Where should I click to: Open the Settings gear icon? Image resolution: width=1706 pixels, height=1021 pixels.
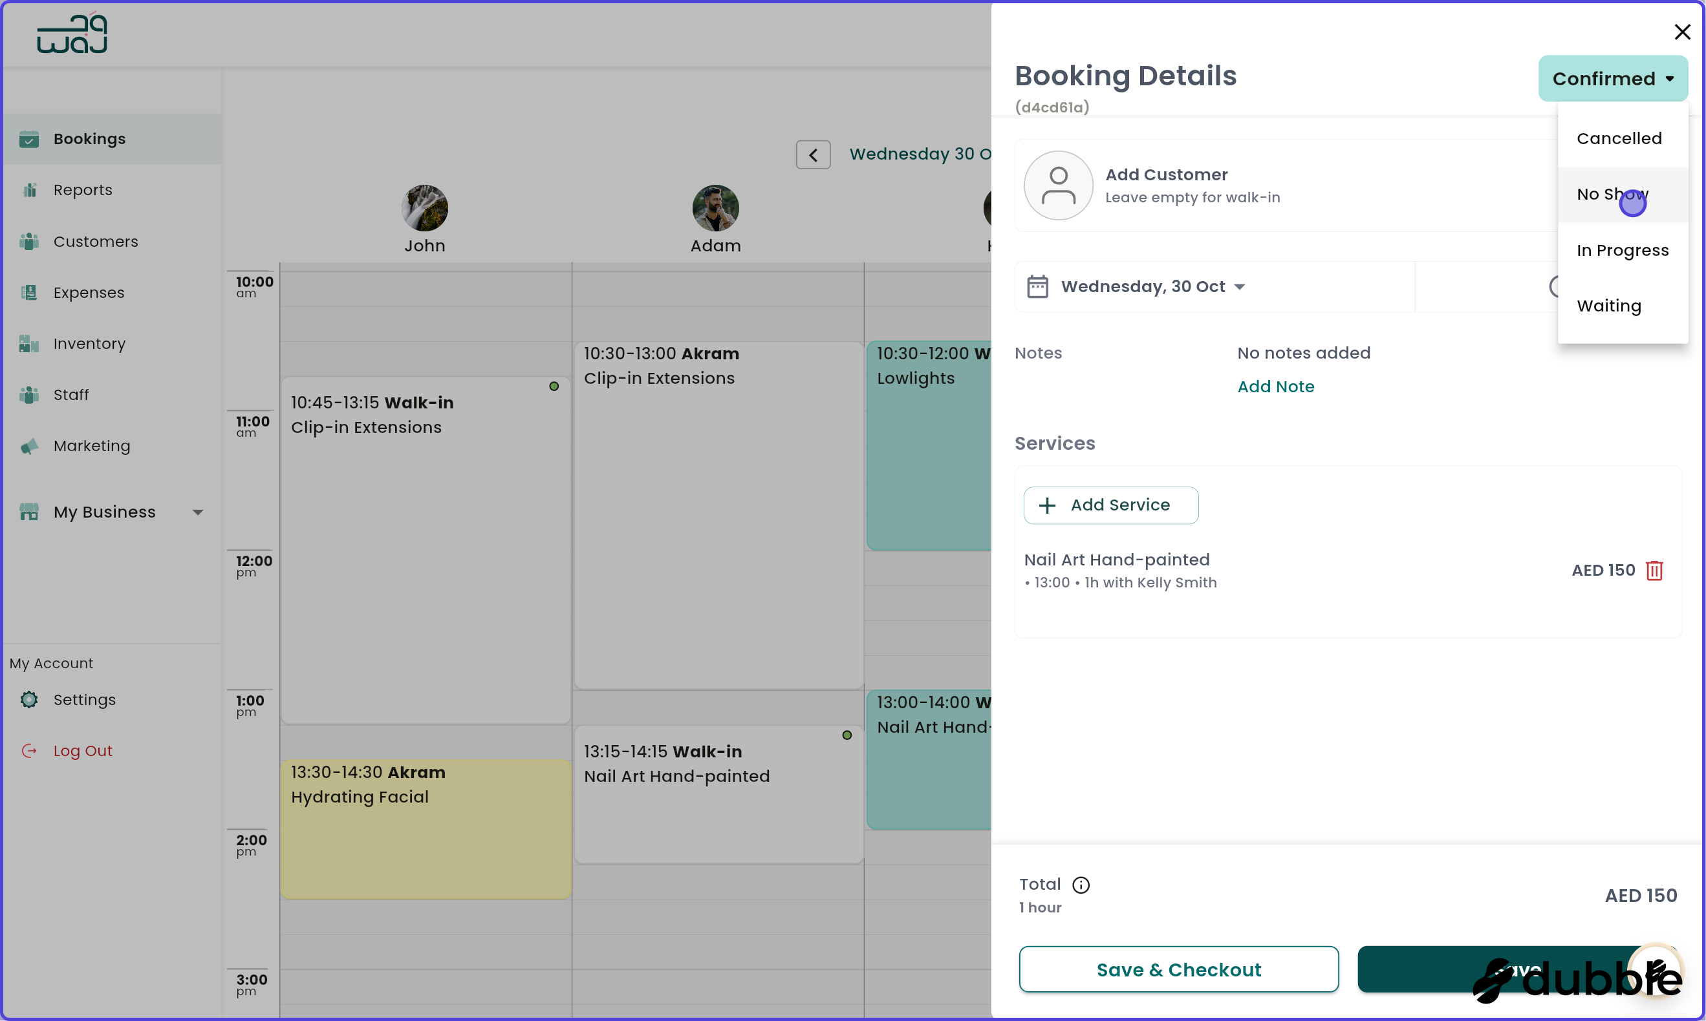[30, 699]
